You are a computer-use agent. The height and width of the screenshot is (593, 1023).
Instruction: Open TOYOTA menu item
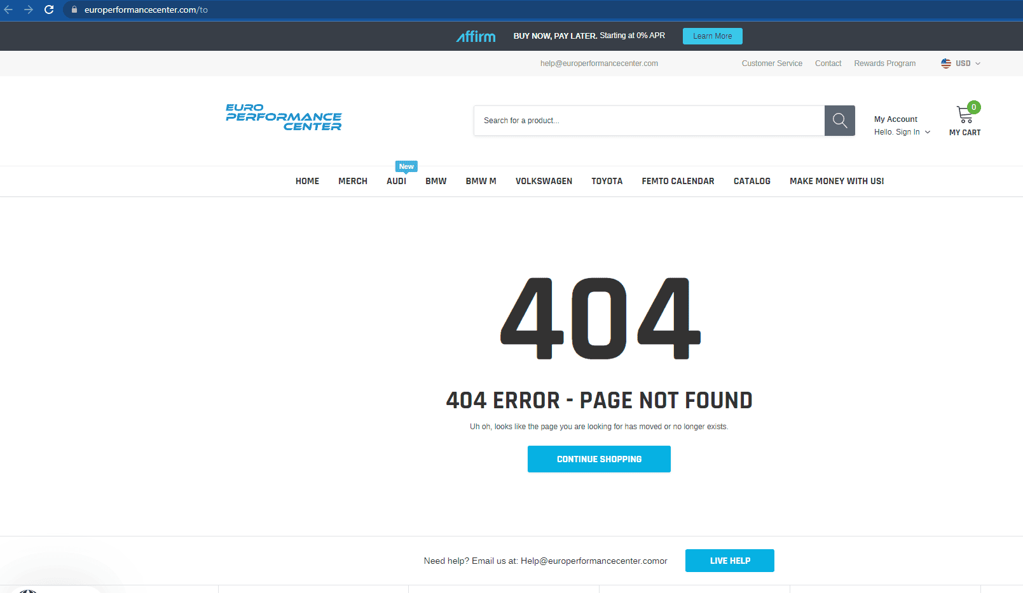(607, 181)
